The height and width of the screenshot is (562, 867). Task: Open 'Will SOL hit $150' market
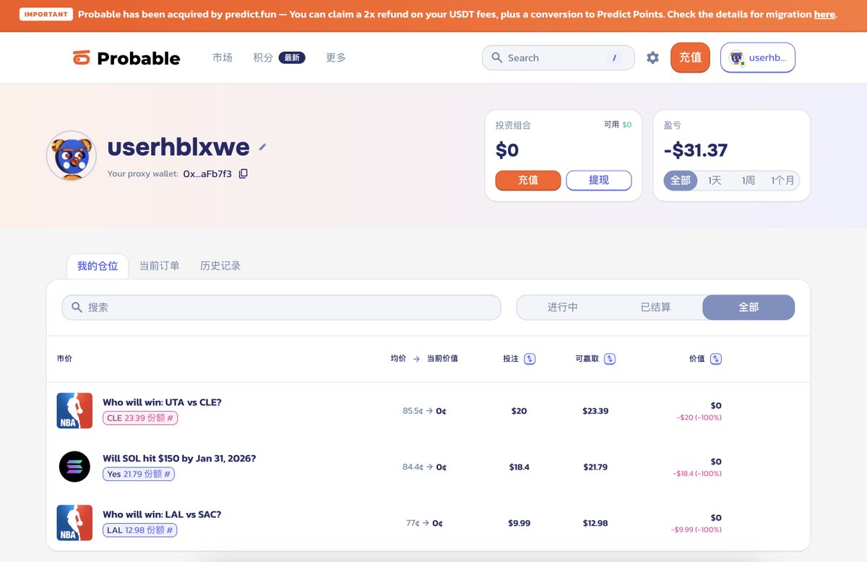coord(179,459)
